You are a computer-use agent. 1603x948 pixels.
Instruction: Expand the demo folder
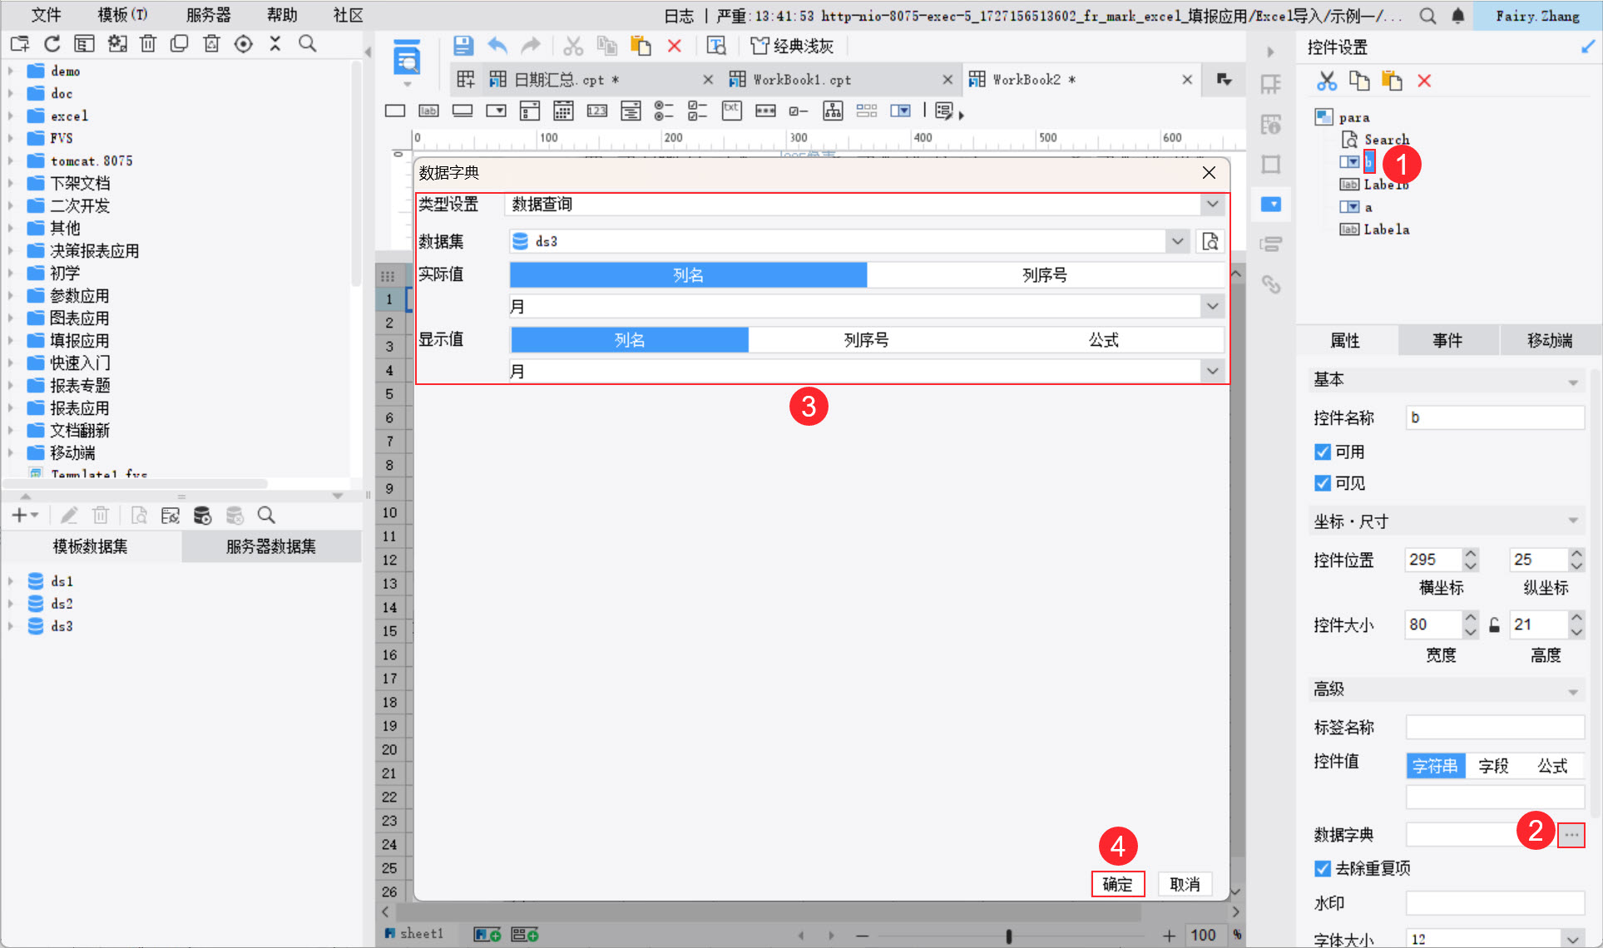click(x=11, y=71)
